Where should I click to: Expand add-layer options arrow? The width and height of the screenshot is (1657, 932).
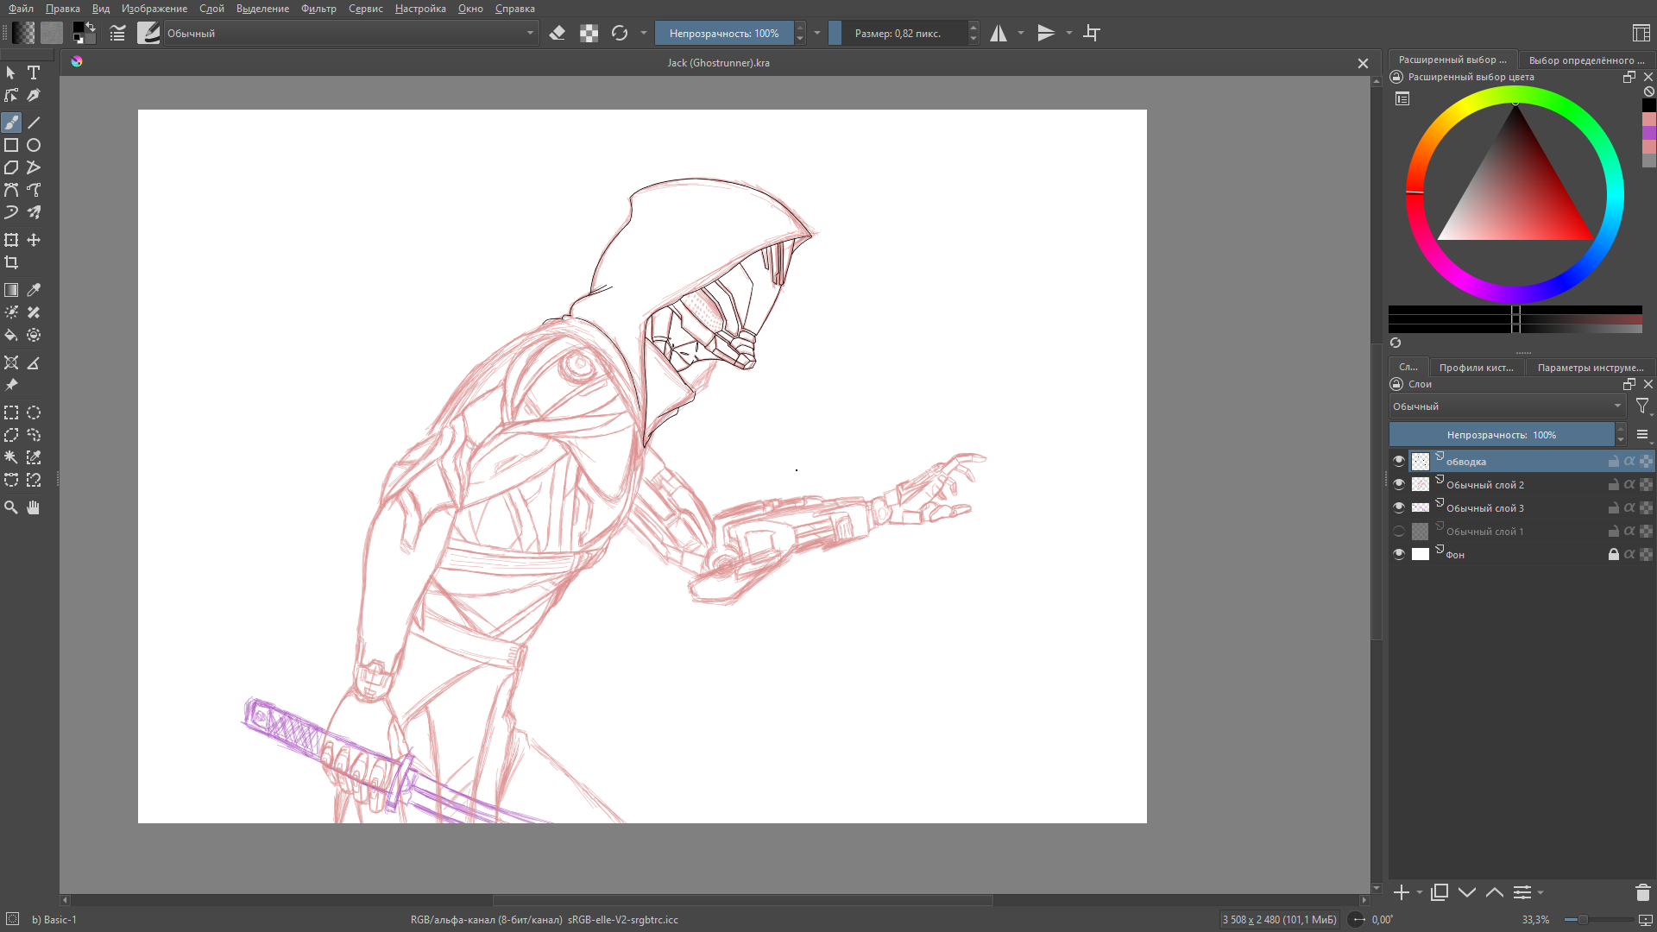pyautogui.click(x=1420, y=892)
